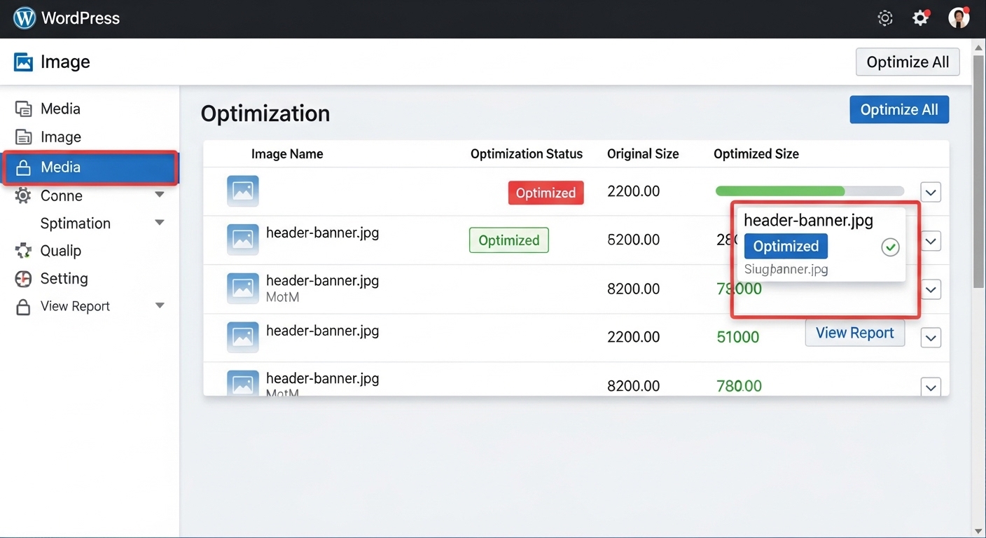Expand the Sptimation sidebar arrow
Screen dimensions: 986x538
[x=160, y=223]
